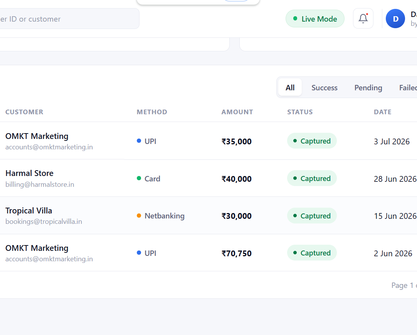Viewport: 417px width, 335px height.
Task: Click the ₹70,750 amount
Action: tap(236, 253)
